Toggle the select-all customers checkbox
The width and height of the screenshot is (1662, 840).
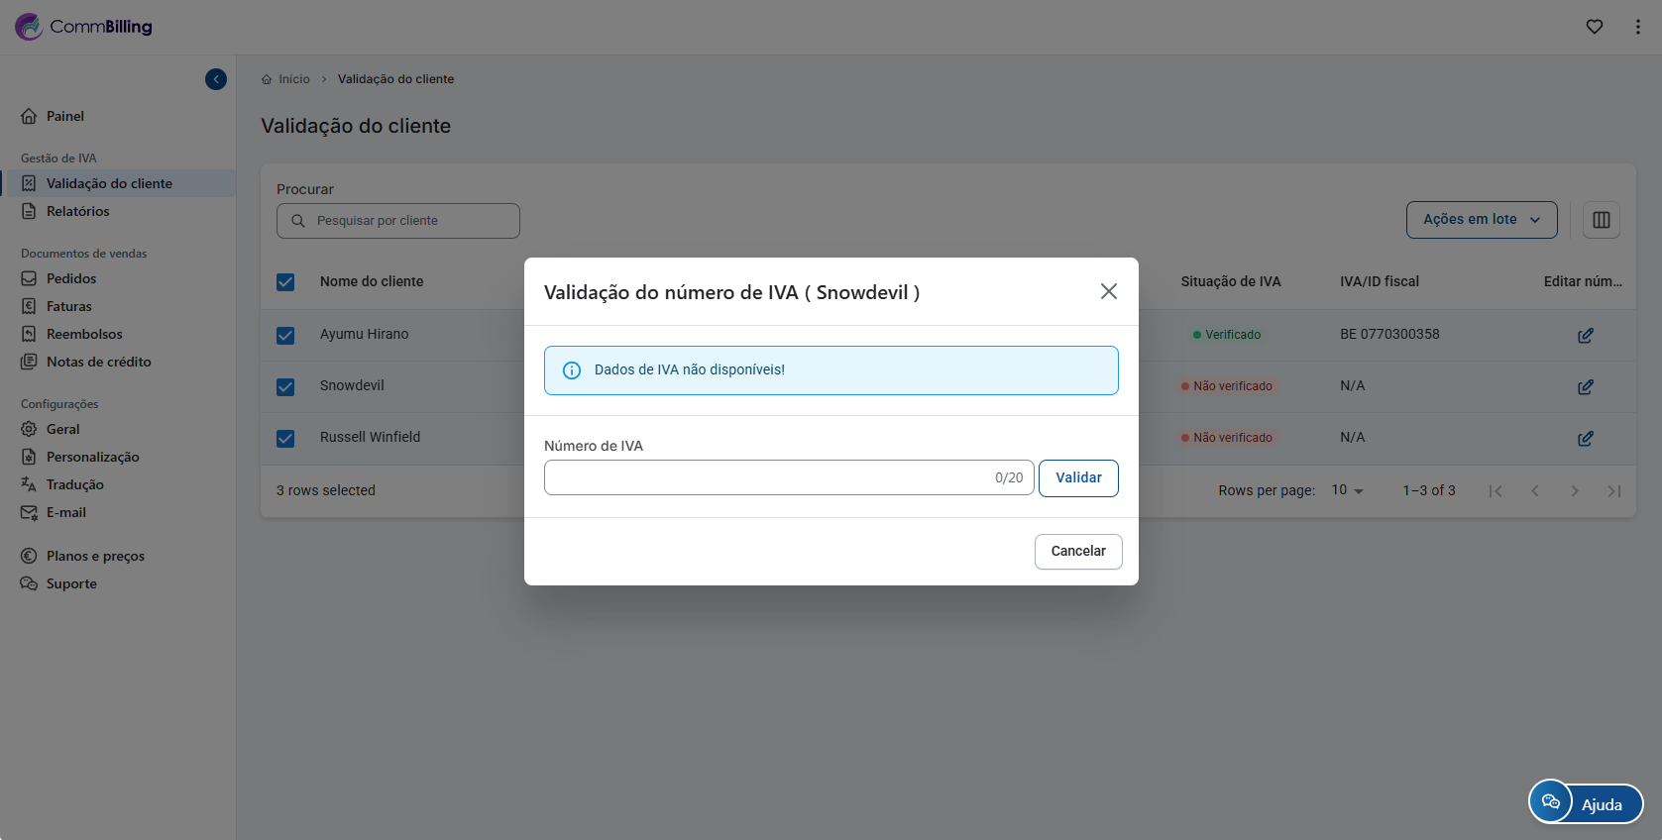pos(285,282)
